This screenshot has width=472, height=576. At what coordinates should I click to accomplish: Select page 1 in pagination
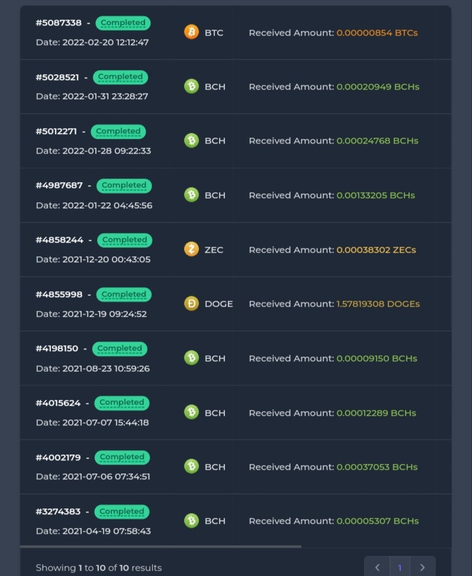pos(400,567)
